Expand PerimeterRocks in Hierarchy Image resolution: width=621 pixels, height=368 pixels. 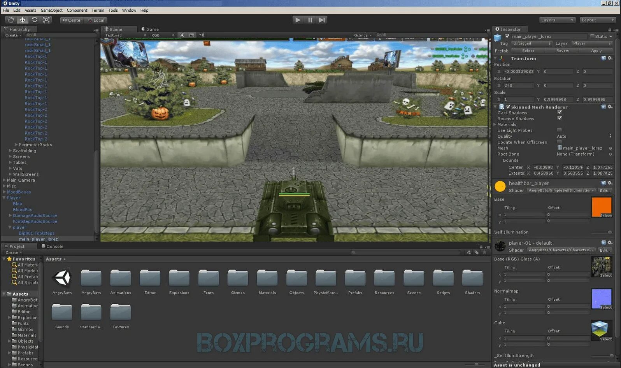pyautogui.click(x=16, y=145)
